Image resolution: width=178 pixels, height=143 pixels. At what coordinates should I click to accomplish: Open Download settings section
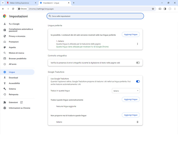[17, 78]
